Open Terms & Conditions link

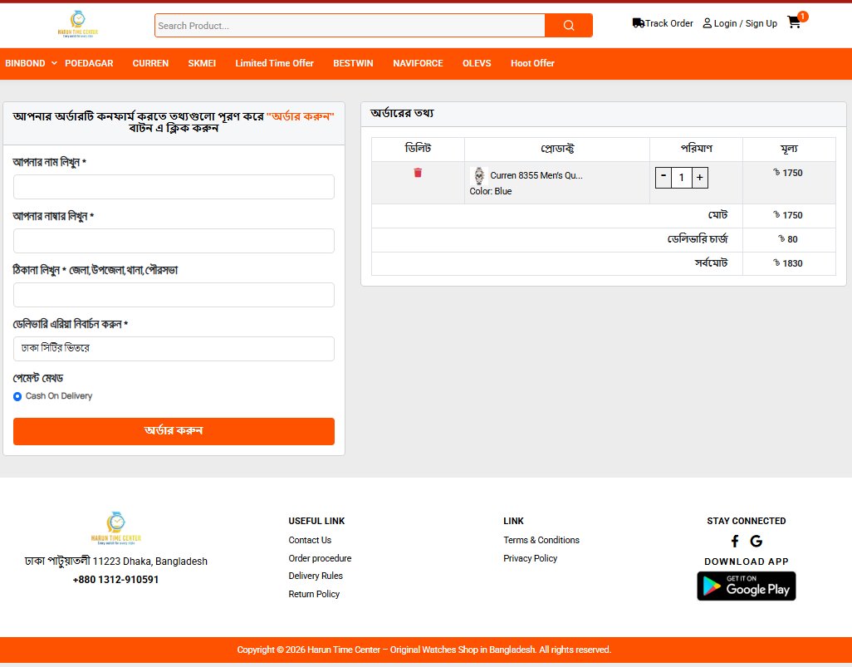(x=541, y=540)
